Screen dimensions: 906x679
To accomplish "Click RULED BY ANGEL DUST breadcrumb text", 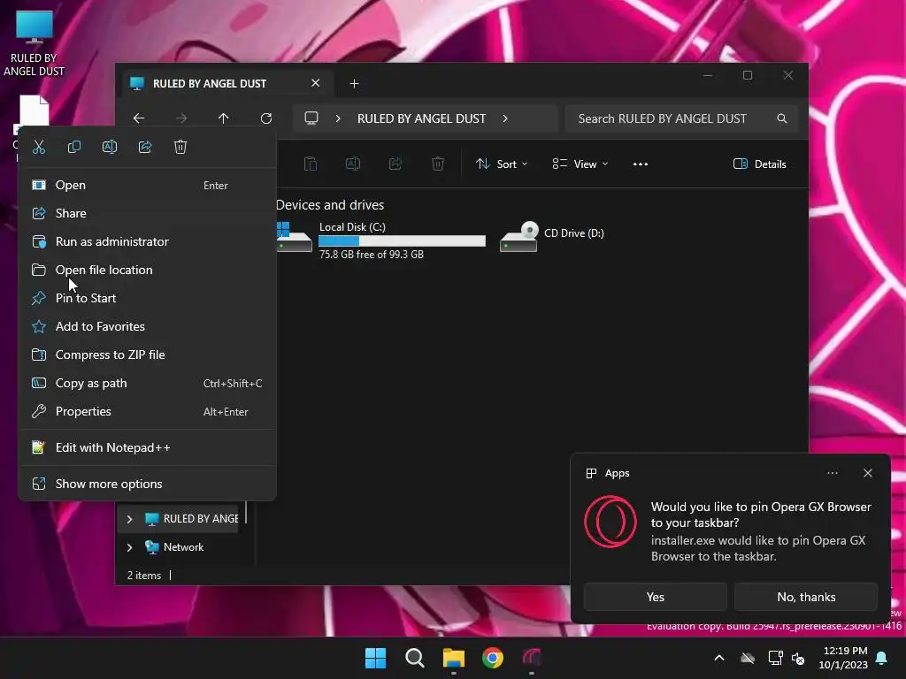I will click(421, 118).
